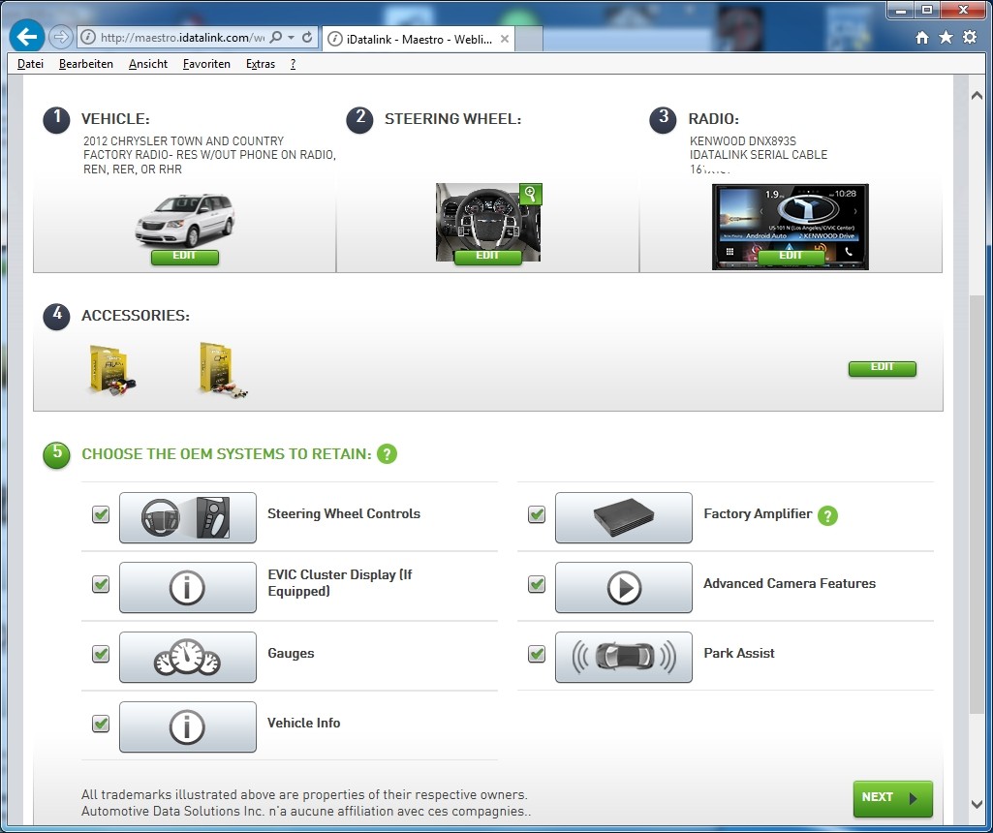Click the Gauges dials icon button
The width and height of the screenshot is (993, 833).
point(188,657)
